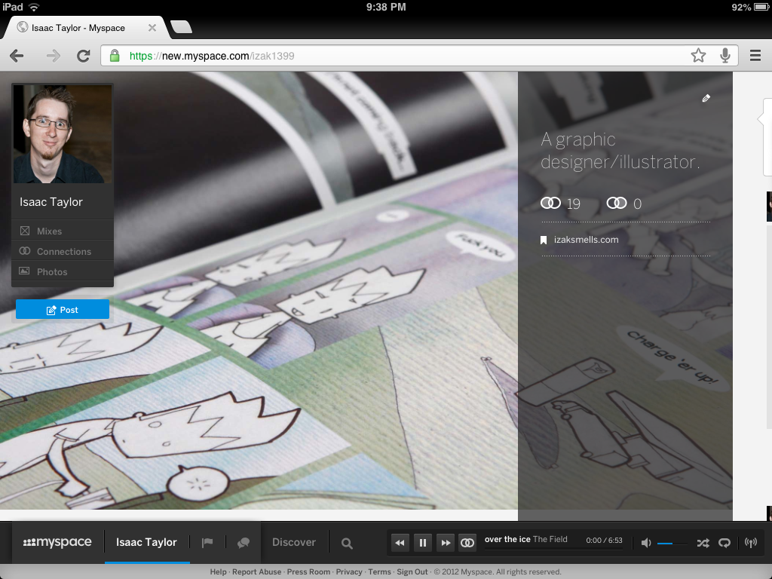Go back with browser back arrow
772x579 pixels.
(x=17, y=56)
